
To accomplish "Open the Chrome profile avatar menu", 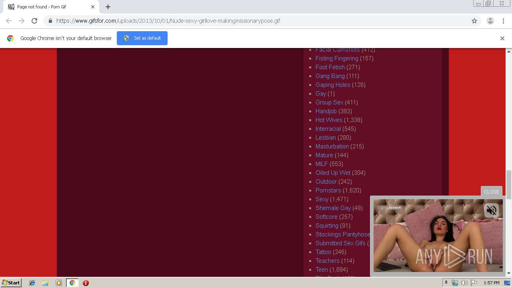I will [x=490, y=21].
